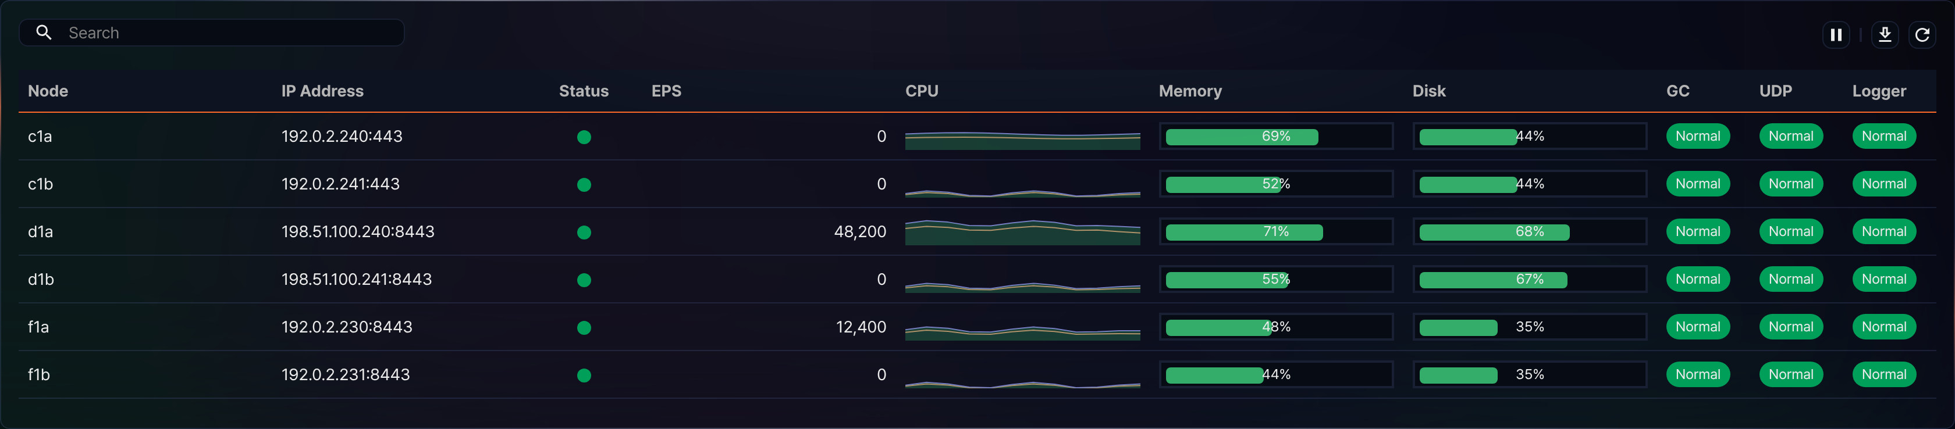Pause the live node table updates
The image size is (1955, 429).
point(1836,35)
